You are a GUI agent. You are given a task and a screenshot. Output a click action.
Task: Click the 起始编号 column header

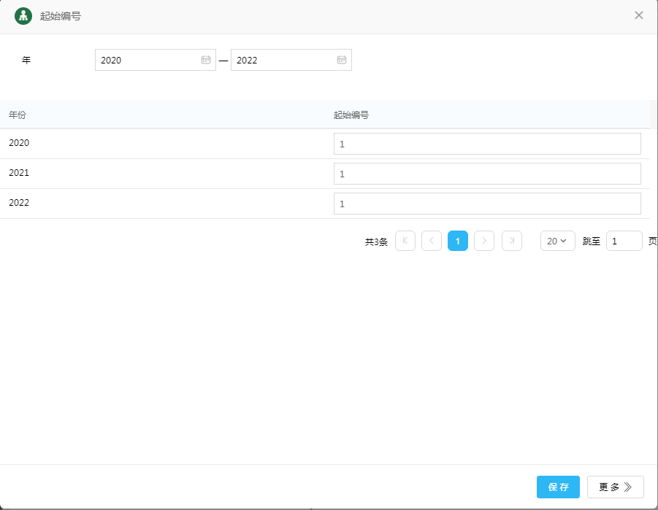click(351, 115)
